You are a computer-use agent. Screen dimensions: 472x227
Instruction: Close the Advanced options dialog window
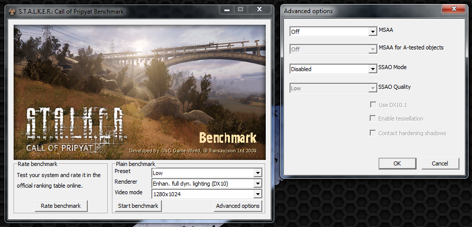(x=453, y=10)
